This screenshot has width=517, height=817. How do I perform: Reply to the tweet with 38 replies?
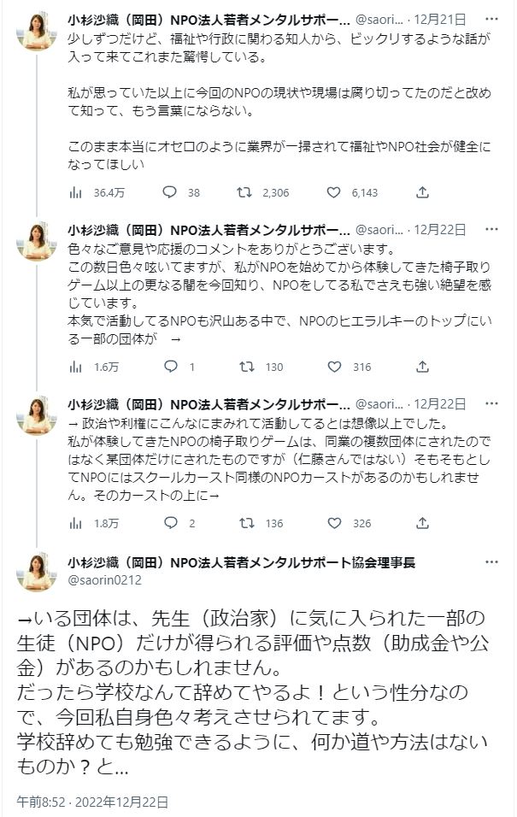(169, 192)
